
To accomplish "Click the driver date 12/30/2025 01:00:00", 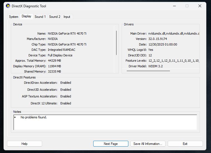I will 163,44.
